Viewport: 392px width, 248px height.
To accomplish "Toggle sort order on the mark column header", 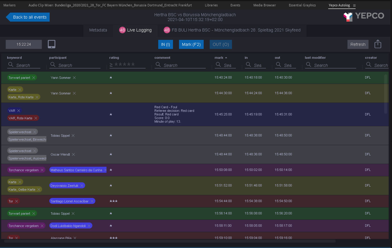I will point(221,58).
